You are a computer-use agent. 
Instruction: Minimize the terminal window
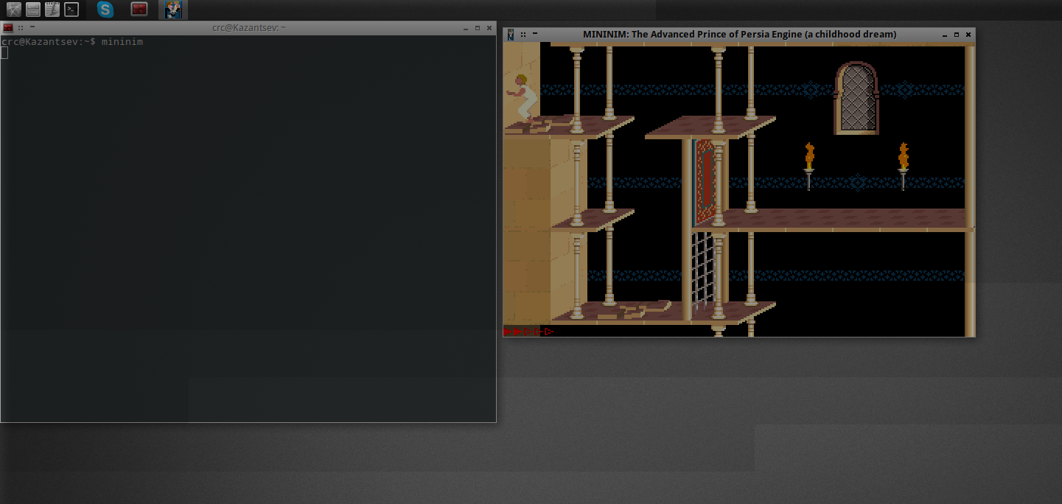point(466,28)
